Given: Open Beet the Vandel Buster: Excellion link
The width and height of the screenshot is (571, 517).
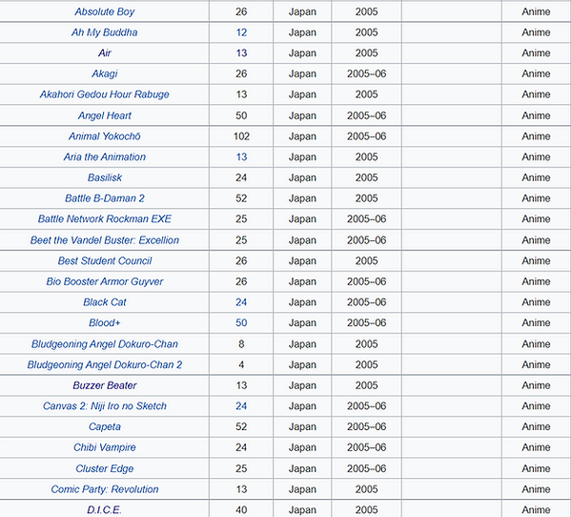Looking at the screenshot, I should pyautogui.click(x=105, y=240).
